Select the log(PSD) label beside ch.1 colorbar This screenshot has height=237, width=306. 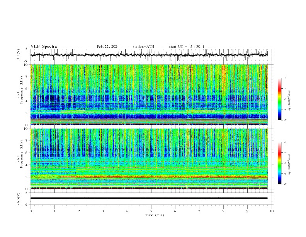click(289, 101)
